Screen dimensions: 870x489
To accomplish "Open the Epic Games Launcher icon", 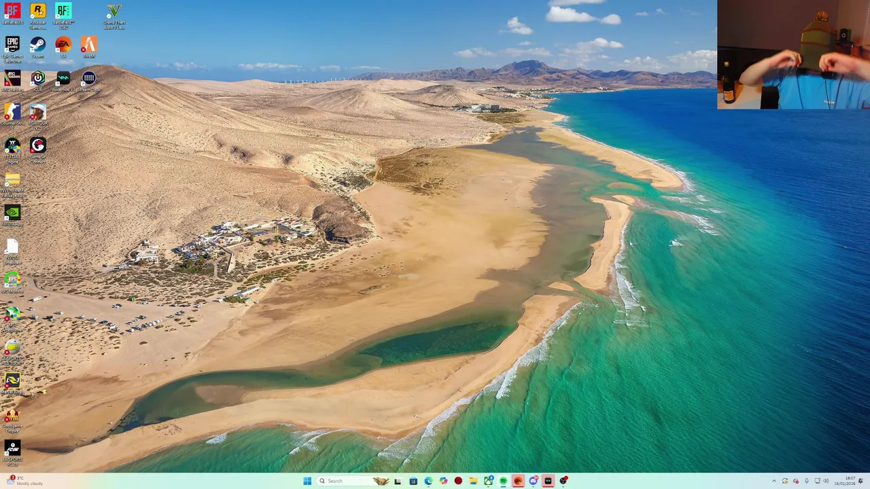I will tap(12, 49).
